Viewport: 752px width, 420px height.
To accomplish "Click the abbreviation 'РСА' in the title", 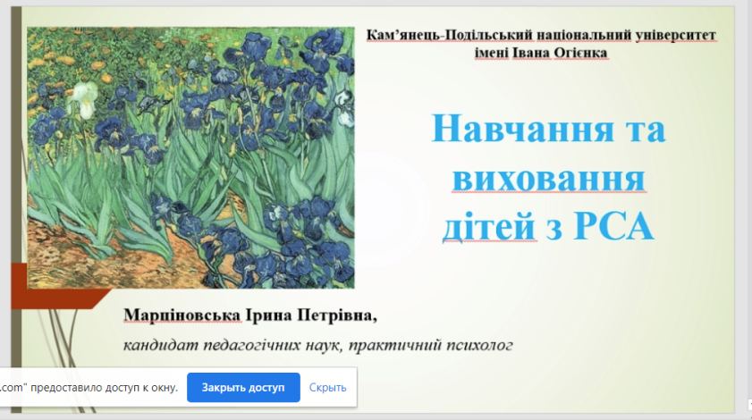I will click(611, 227).
